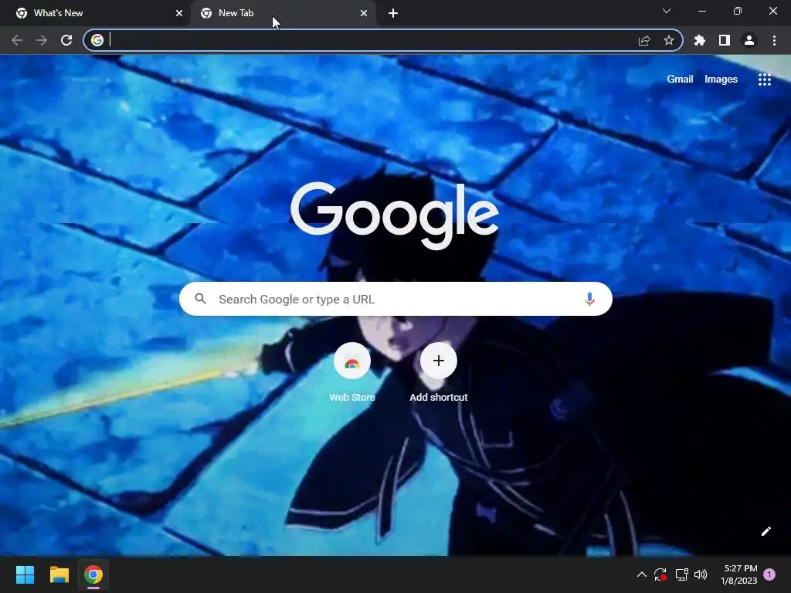791x593 pixels.
Task: Open the Images link
Action: click(x=721, y=80)
